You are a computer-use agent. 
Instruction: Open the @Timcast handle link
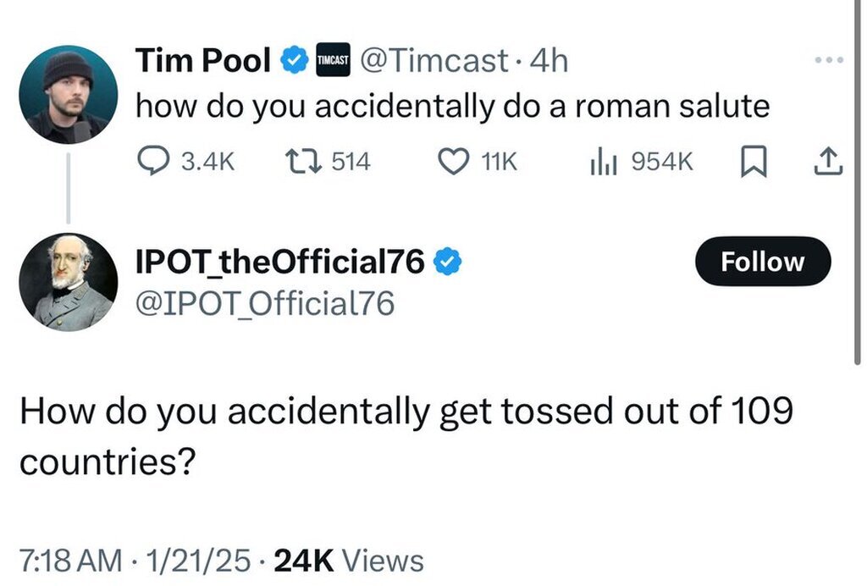(434, 62)
